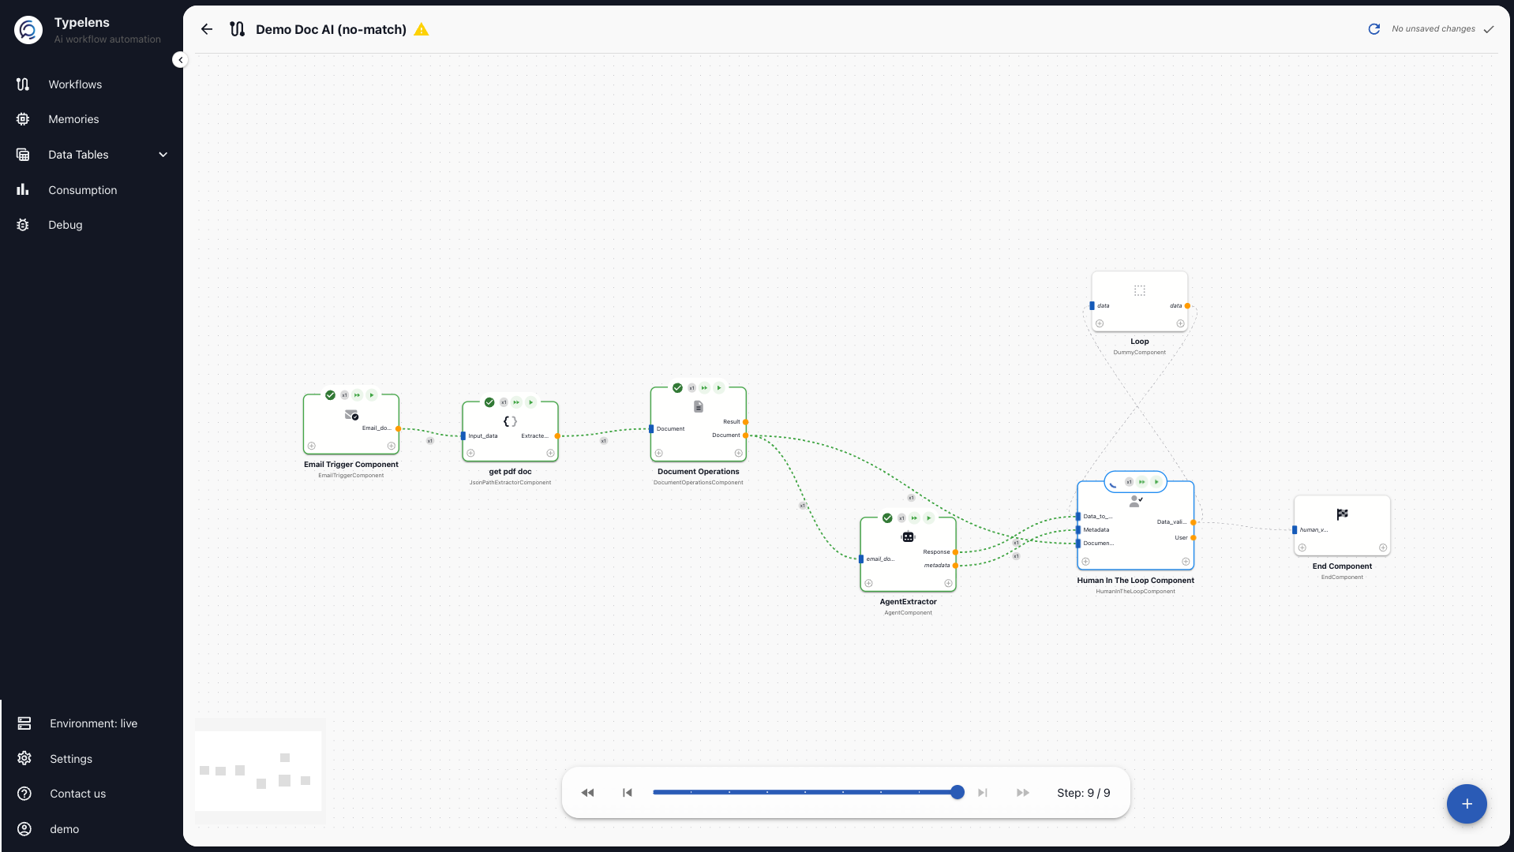Collapse the left sidebar with the chevron
The width and height of the screenshot is (1514, 852).
179,59
